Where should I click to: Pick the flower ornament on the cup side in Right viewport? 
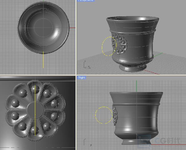tap(115, 115)
